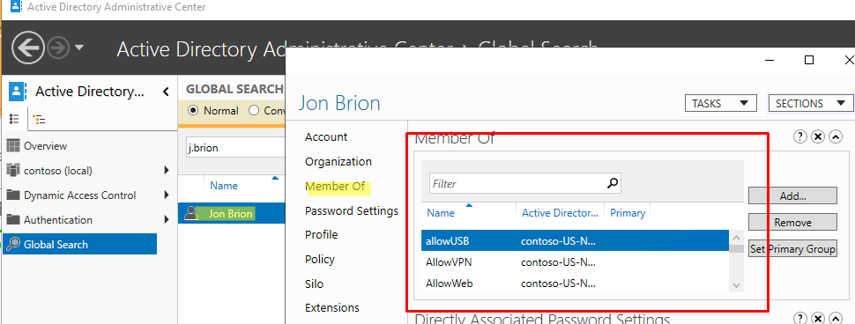Collapse Member Of section chevron
855x324 pixels.
836,136
